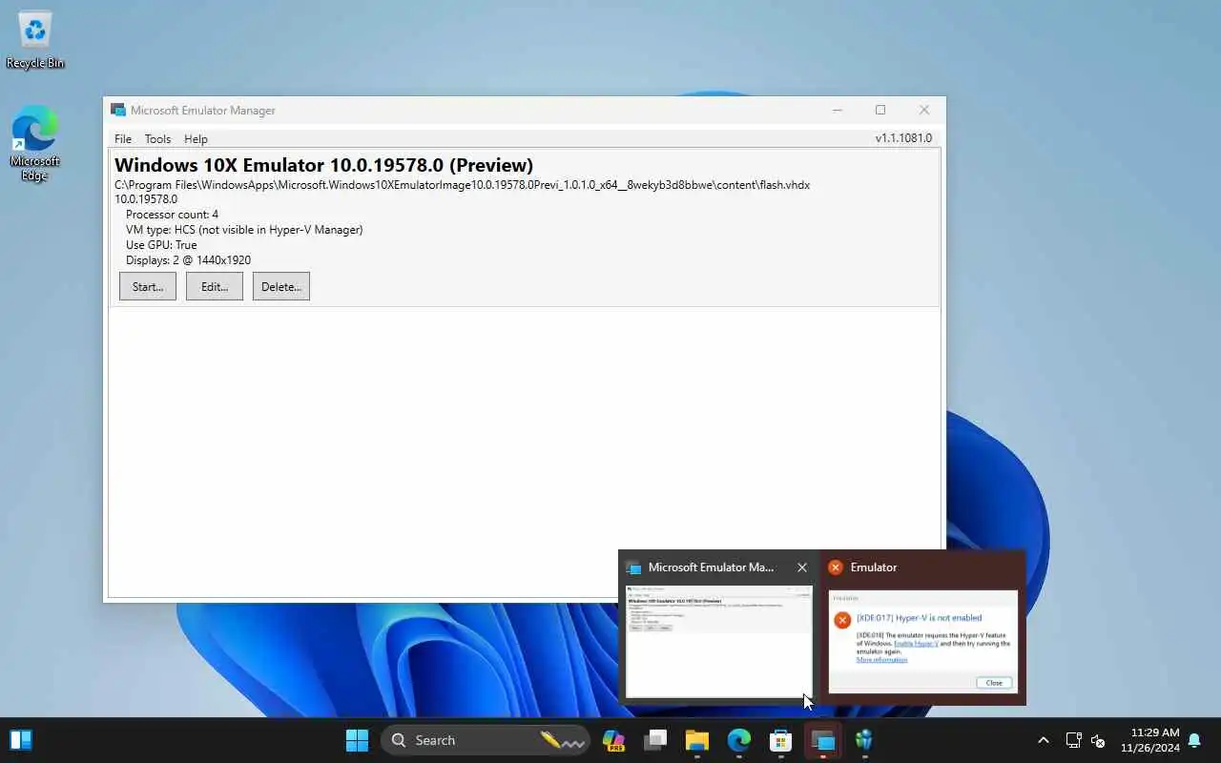Select the Windows 10X Emulator 10.0.19578.0 heading
1221x763 pixels.
(323, 165)
